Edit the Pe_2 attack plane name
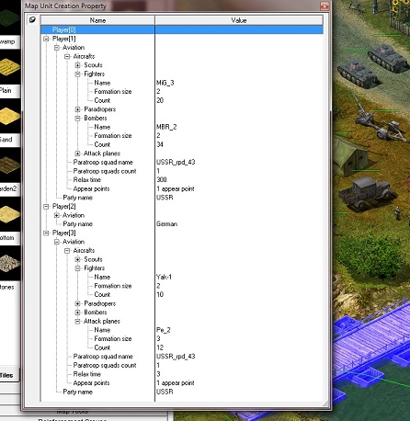410x421 pixels. click(x=164, y=330)
